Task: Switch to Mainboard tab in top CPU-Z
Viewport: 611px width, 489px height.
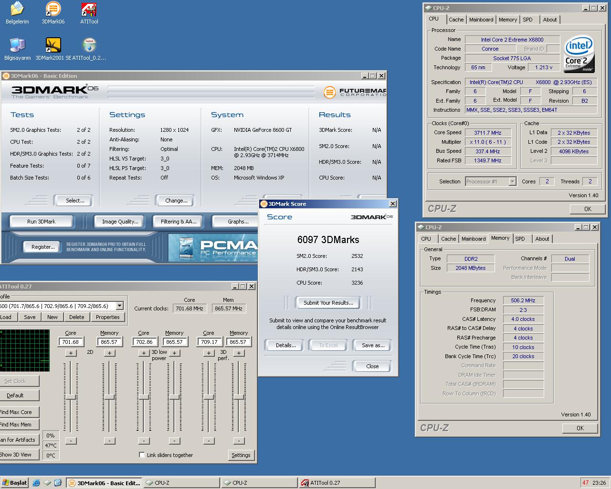Action: pos(481,20)
